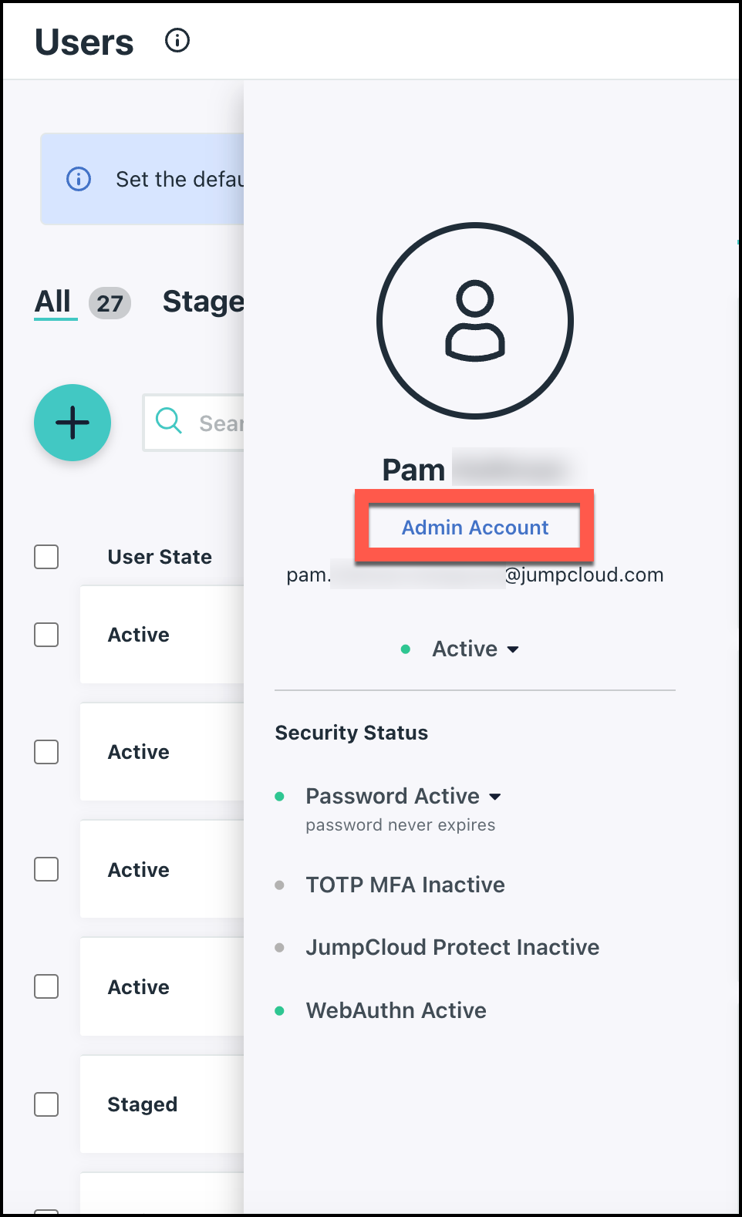The image size is (742, 1217).
Task: Expand the Password Active dropdown arrow
Action: tap(495, 797)
